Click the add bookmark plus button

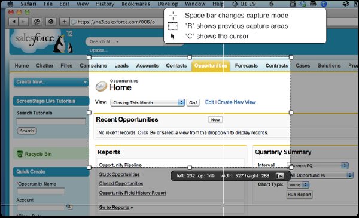coord(65,22)
